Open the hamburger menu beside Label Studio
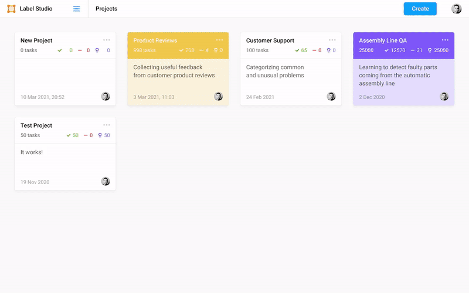Image resolution: width=469 pixels, height=293 pixels. pyautogui.click(x=77, y=9)
